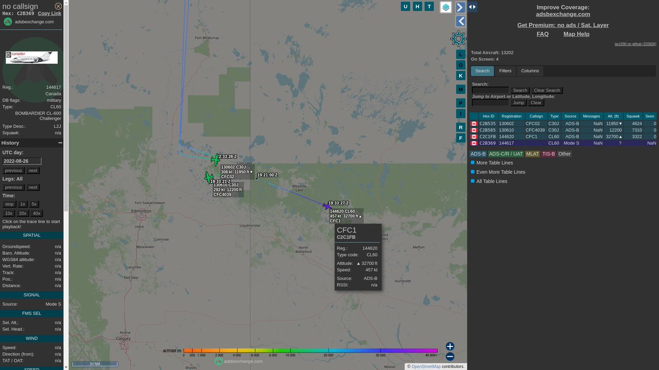This screenshot has width=659, height=370.
Task: Click the H map toggle button
Action: point(417,7)
